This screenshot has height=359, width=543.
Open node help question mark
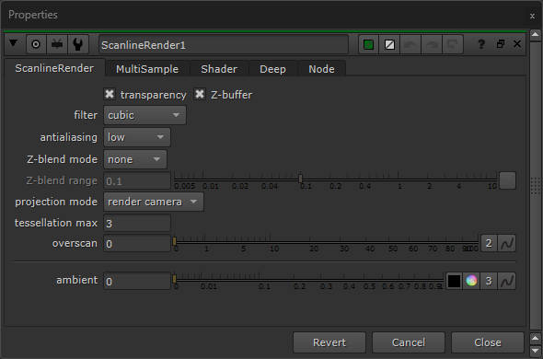pos(481,44)
